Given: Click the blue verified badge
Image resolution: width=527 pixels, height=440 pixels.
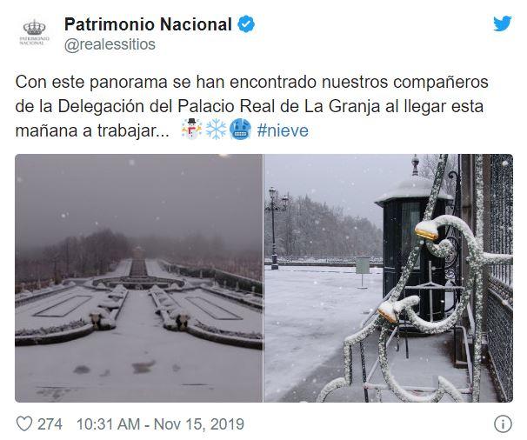Looking at the screenshot, I should tap(246, 24).
